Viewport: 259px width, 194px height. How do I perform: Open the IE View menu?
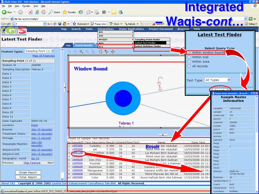pyautogui.click(x=17, y=6)
